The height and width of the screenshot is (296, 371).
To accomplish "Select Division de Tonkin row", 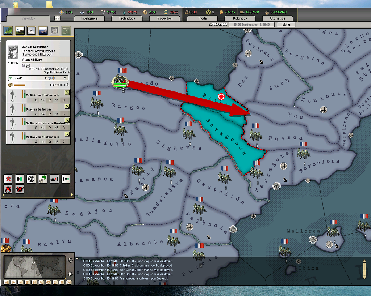I will pyautogui.click(x=38, y=109).
